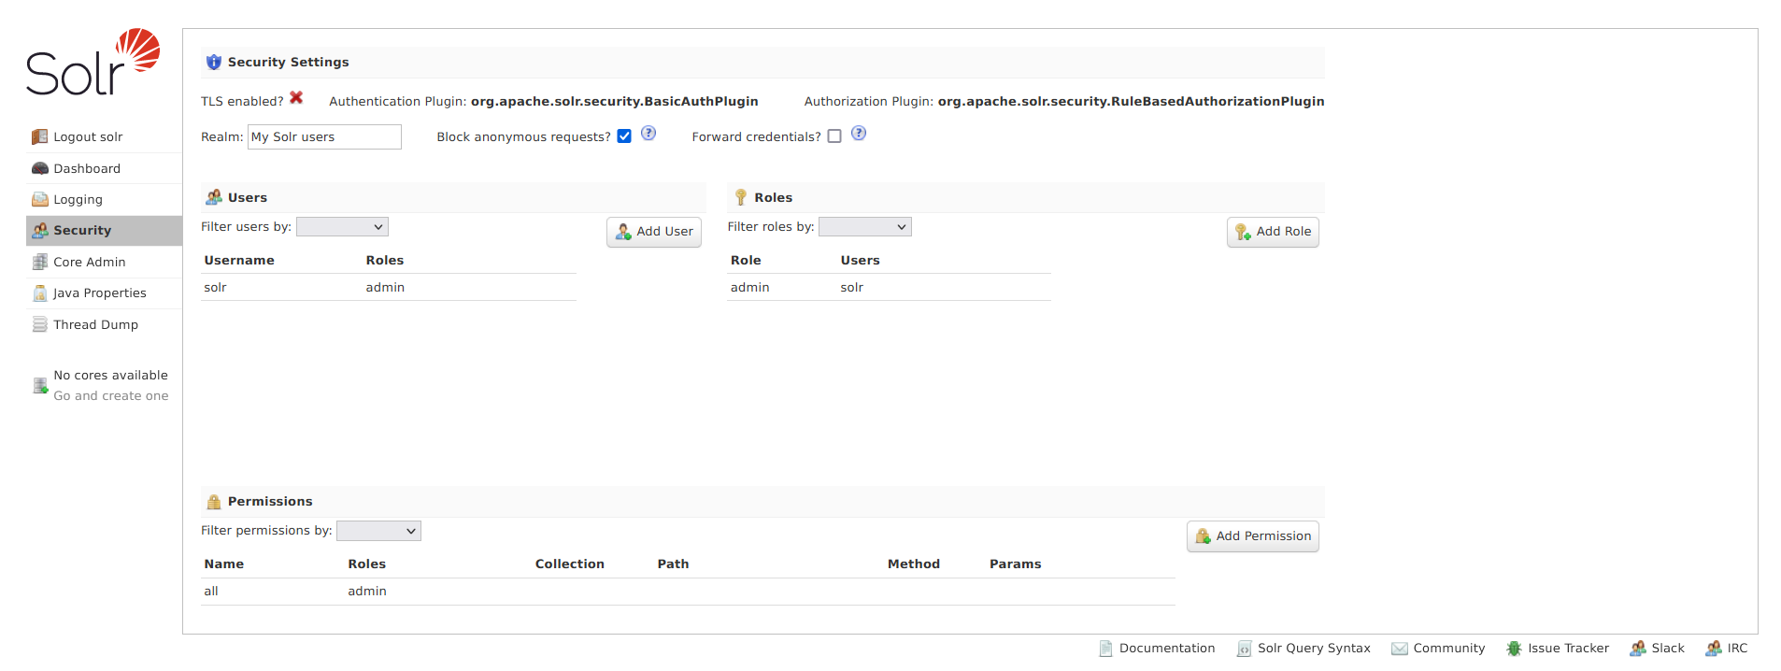Click the Method column header
The height and width of the screenshot is (671, 1781).
[x=914, y=564]
